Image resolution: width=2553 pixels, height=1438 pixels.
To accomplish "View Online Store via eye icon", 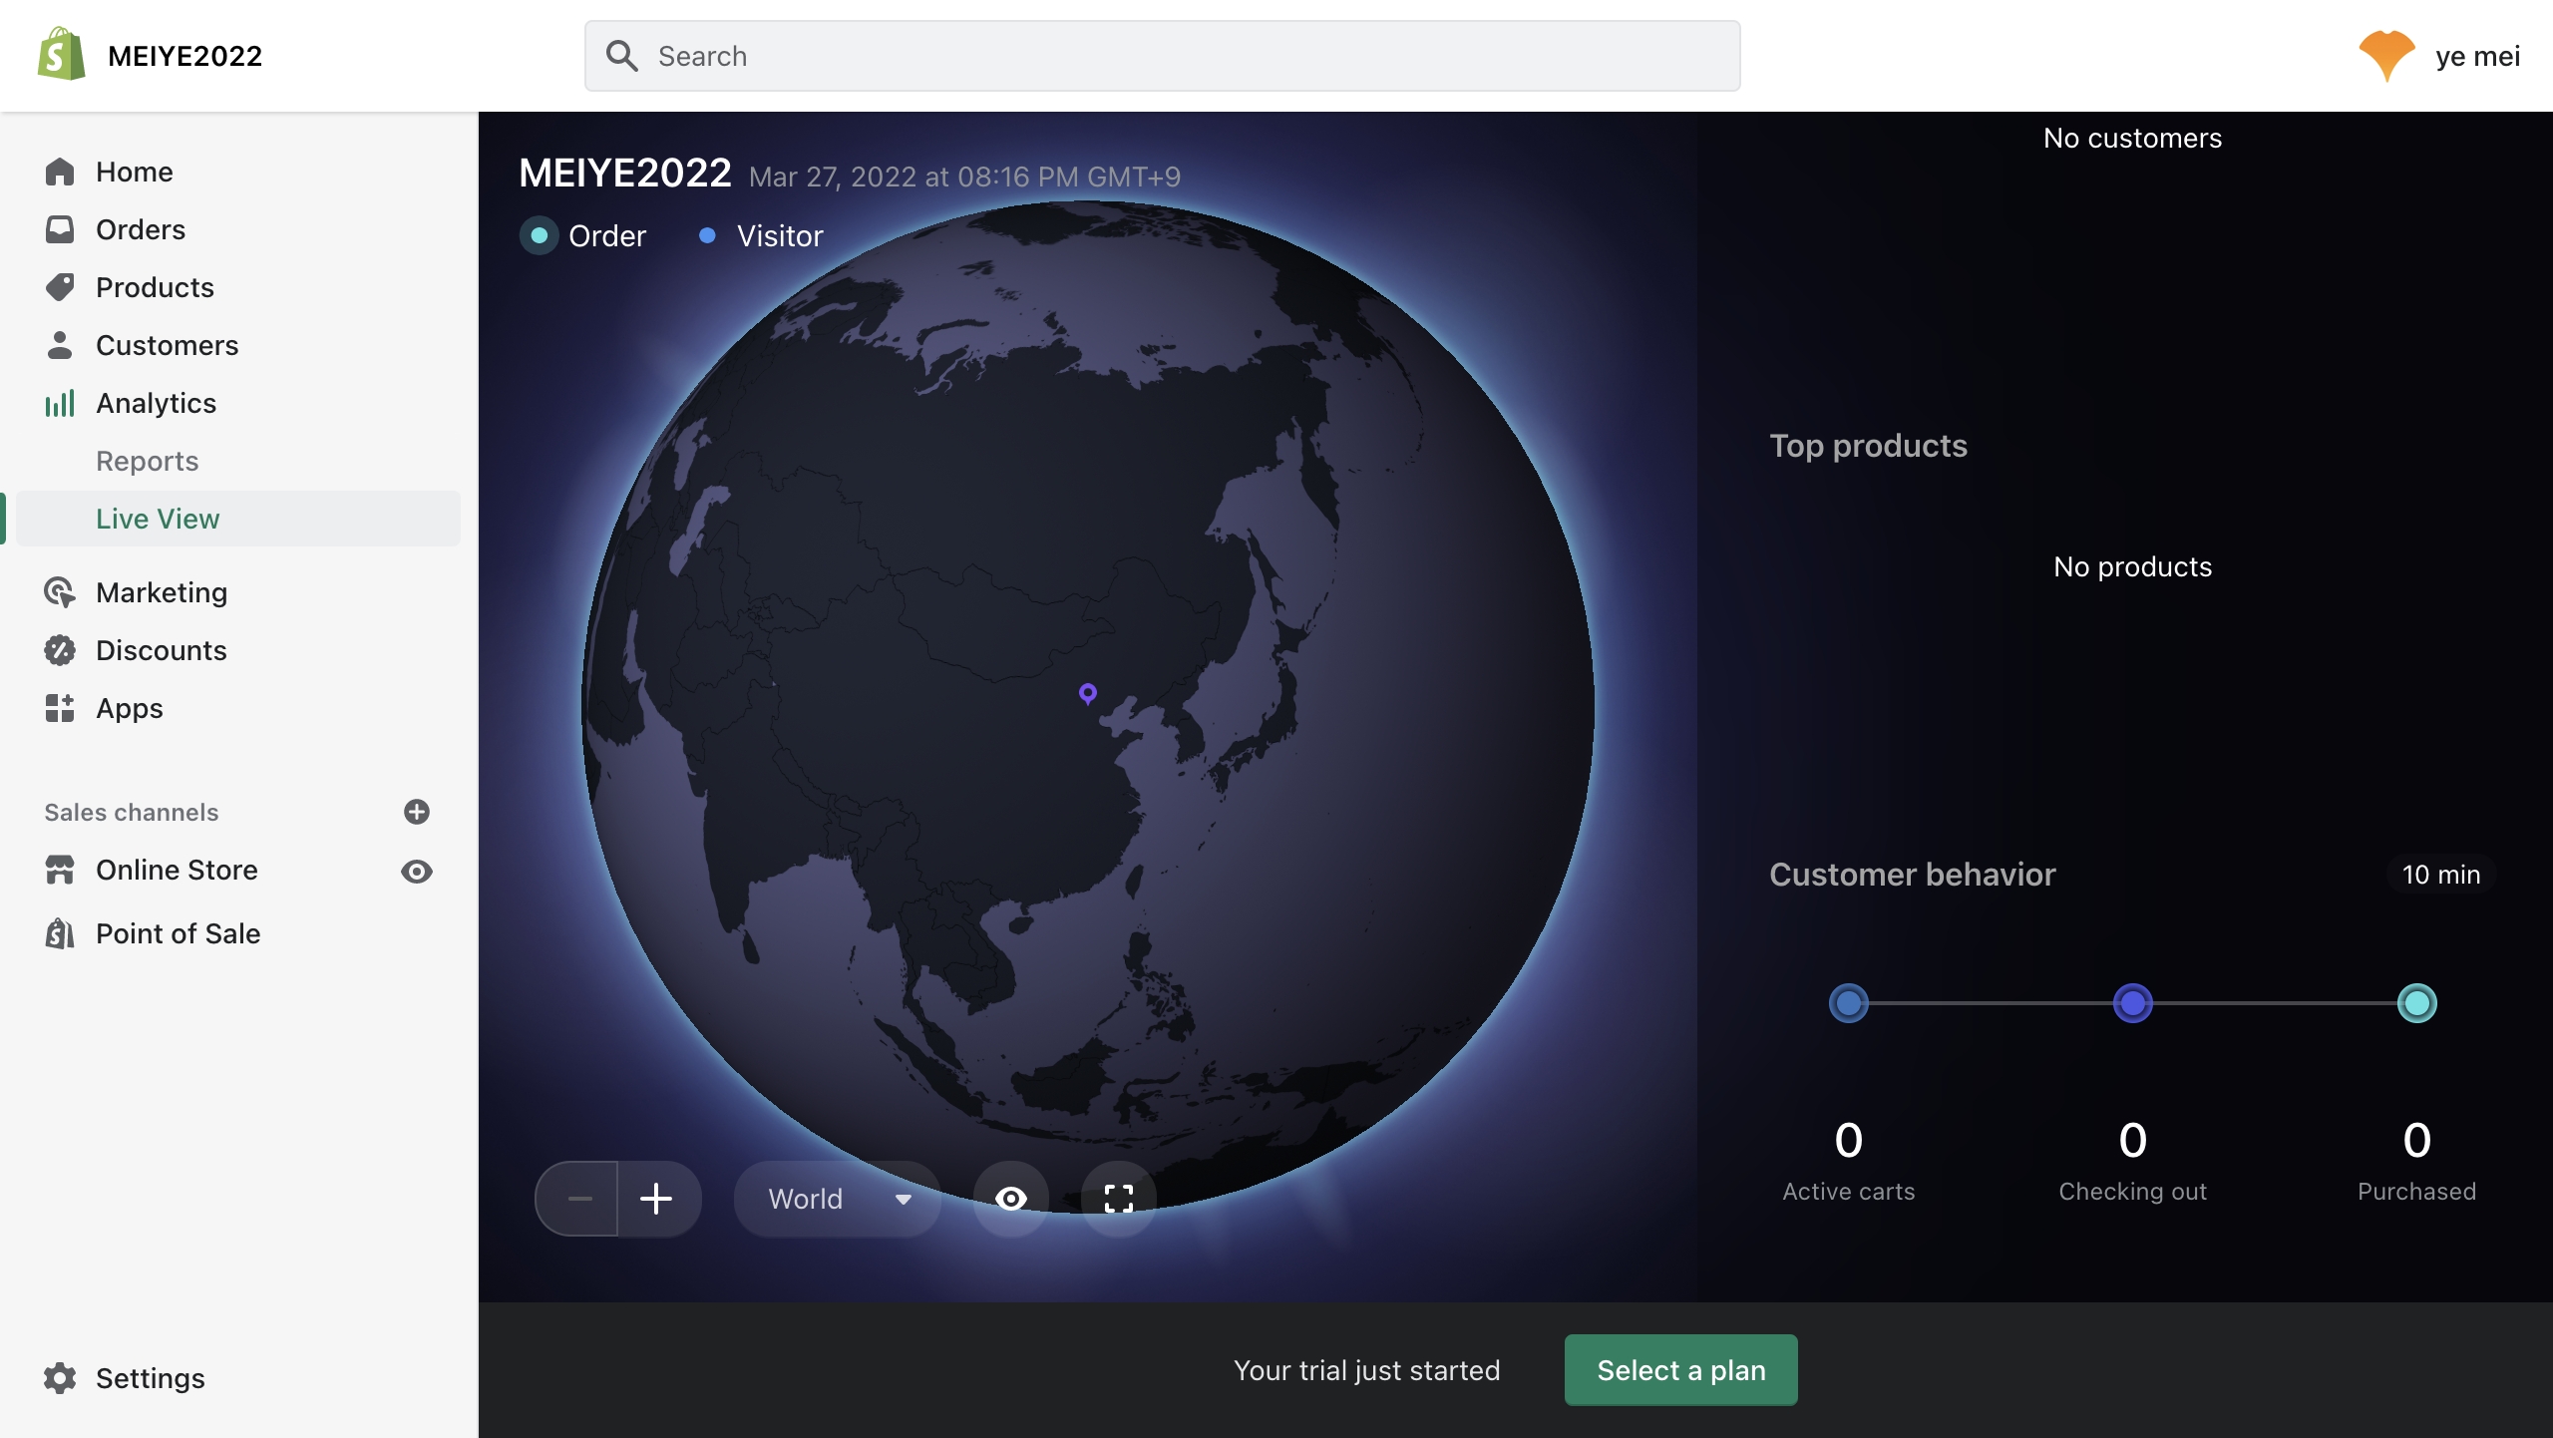I will point(417,872).
